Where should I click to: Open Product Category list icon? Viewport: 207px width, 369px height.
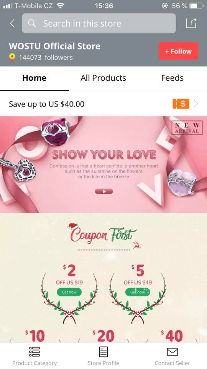tap(34, 352)
